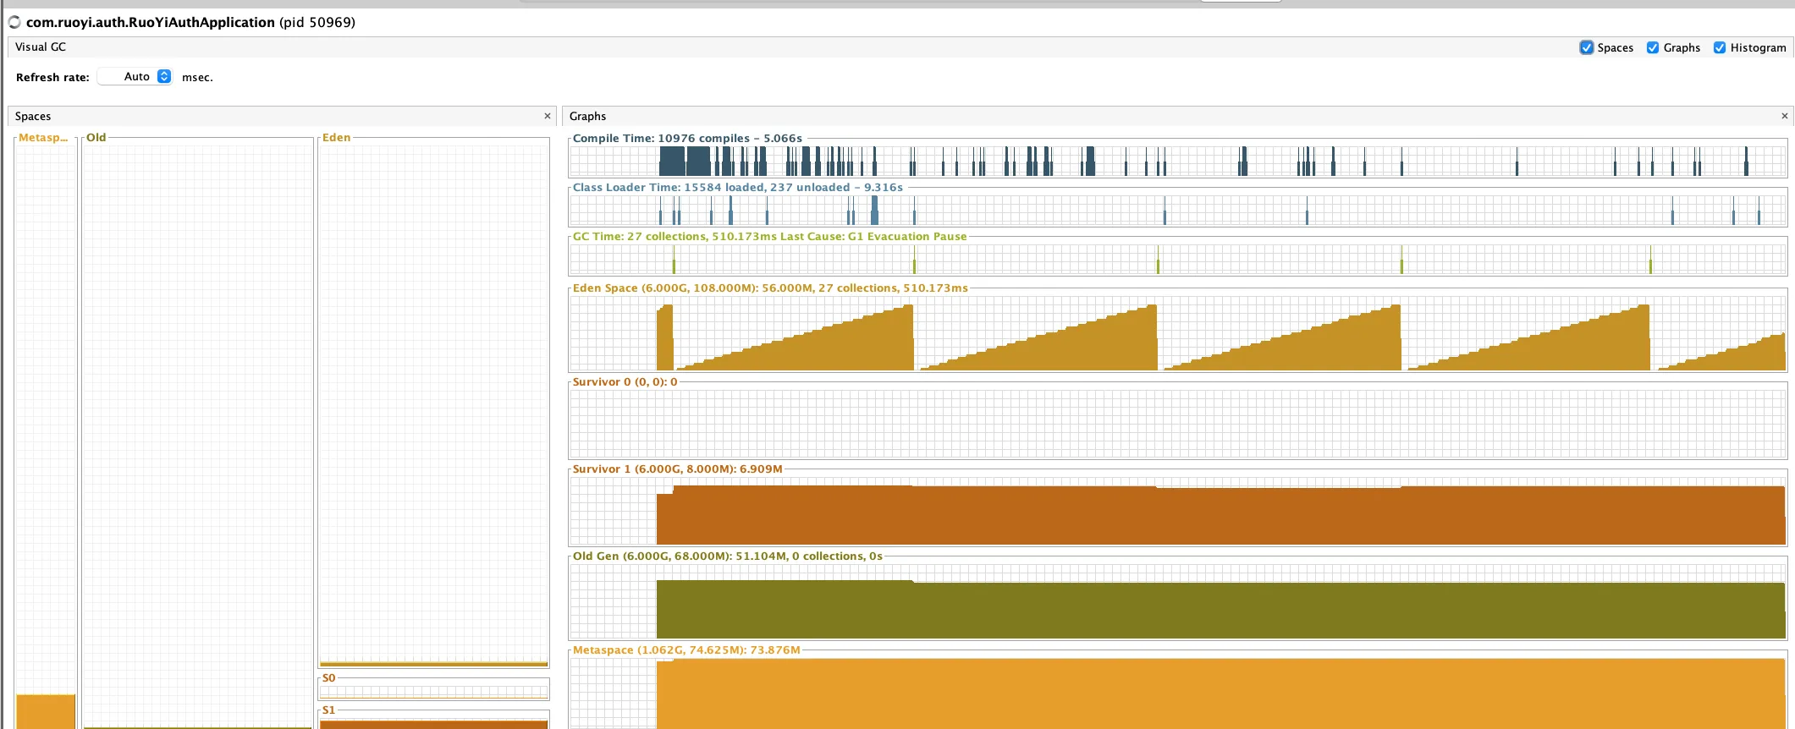Viewport: 1795px width, 729px height.
Task: Click the Metaspace graph in Graphs panel
Action: click(x=1176, y=692)
